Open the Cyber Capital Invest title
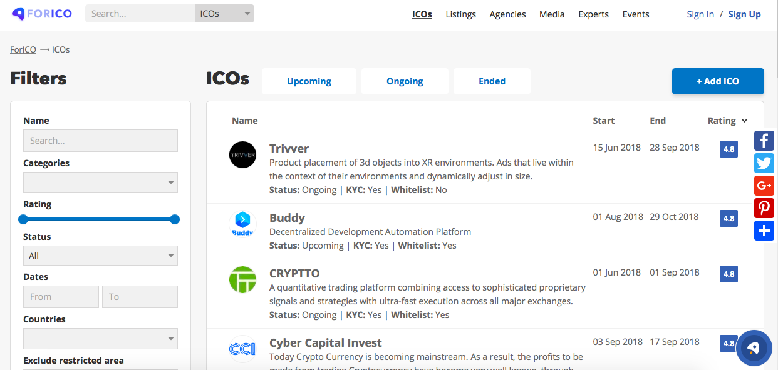The height and width of the screenshot is (370, 778). pyautogui.click(x=326, y=342)
